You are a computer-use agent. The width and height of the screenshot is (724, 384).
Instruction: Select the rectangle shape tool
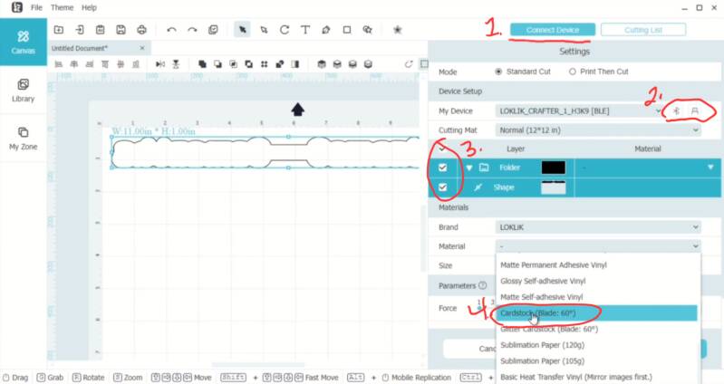tap(347, 30)
